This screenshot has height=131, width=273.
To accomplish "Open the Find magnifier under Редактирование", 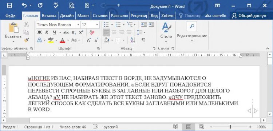I will pos(192,26).
